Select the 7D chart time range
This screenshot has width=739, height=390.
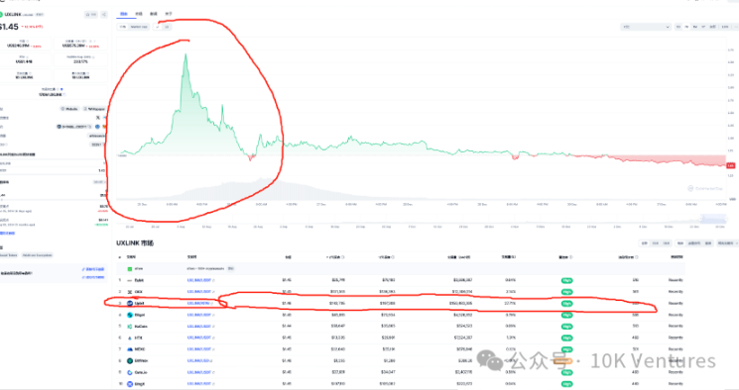pyautogui.click(x=686, y=27)
